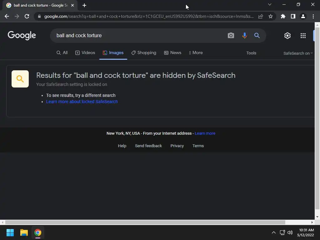
Task: Open Google quick settings gear
Action: point(287,36)
